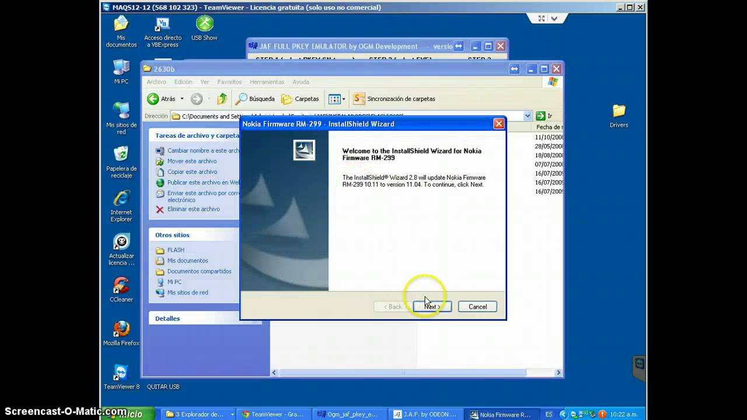Cancel the Nokia Firmware InstallShield Wizard
Viewport: 747px width, 420px height.
tap(477, 307)
